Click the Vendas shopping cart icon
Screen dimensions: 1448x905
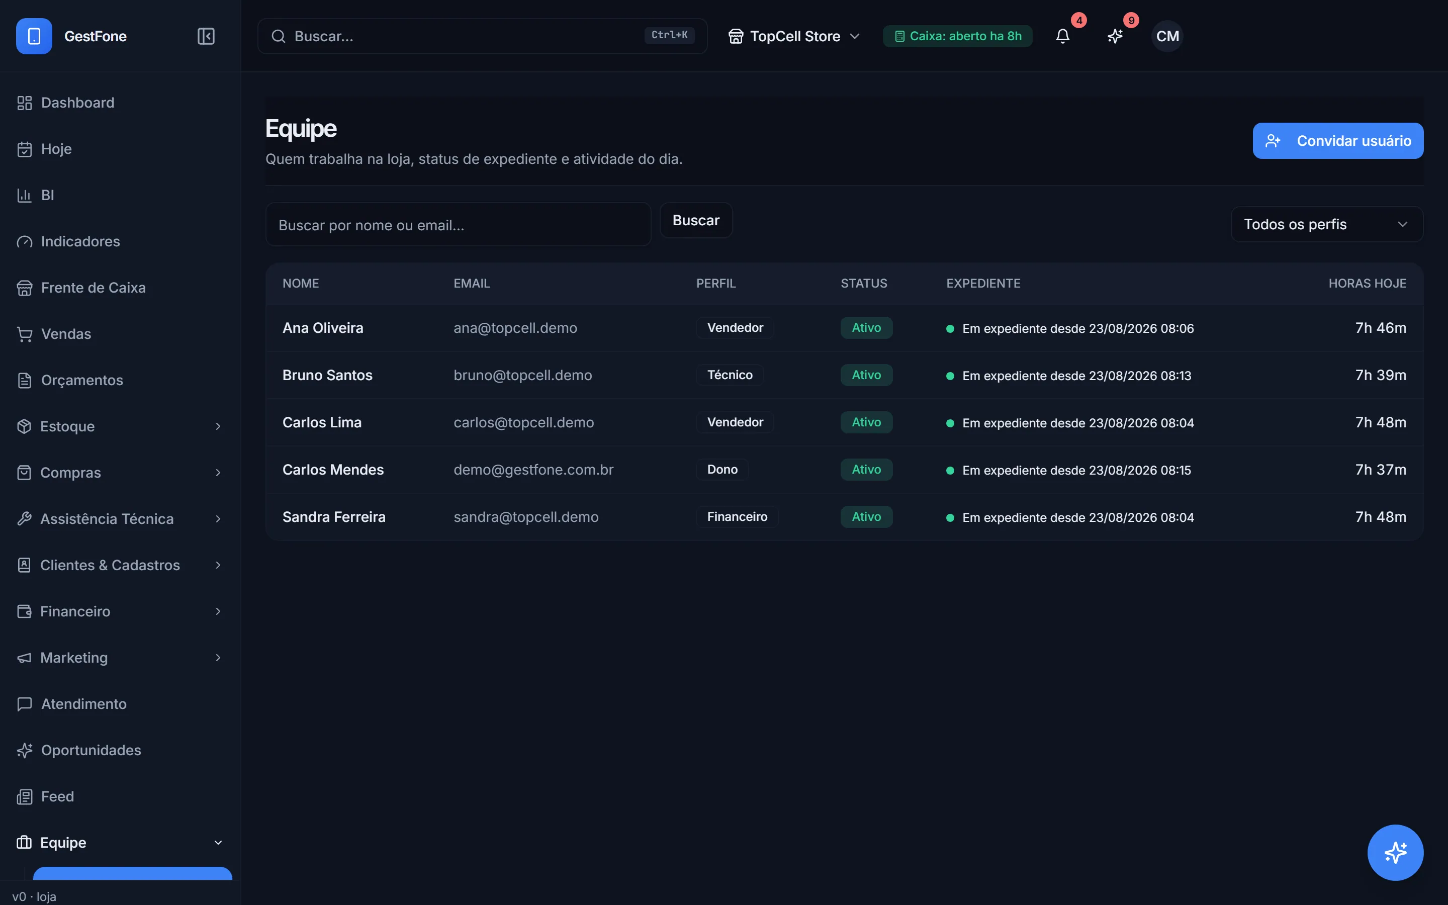pyautogui.click(x=25, y=334)
